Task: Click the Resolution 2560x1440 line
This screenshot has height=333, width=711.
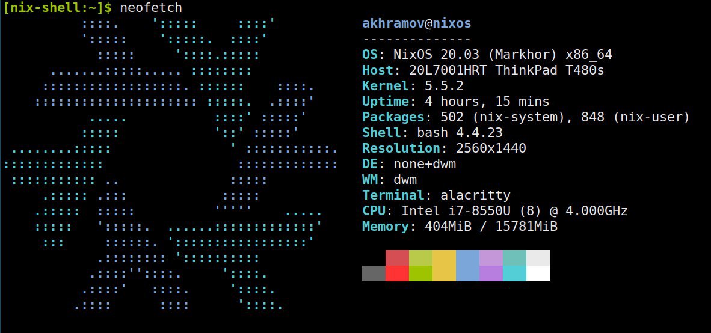Action: point(444,148)
